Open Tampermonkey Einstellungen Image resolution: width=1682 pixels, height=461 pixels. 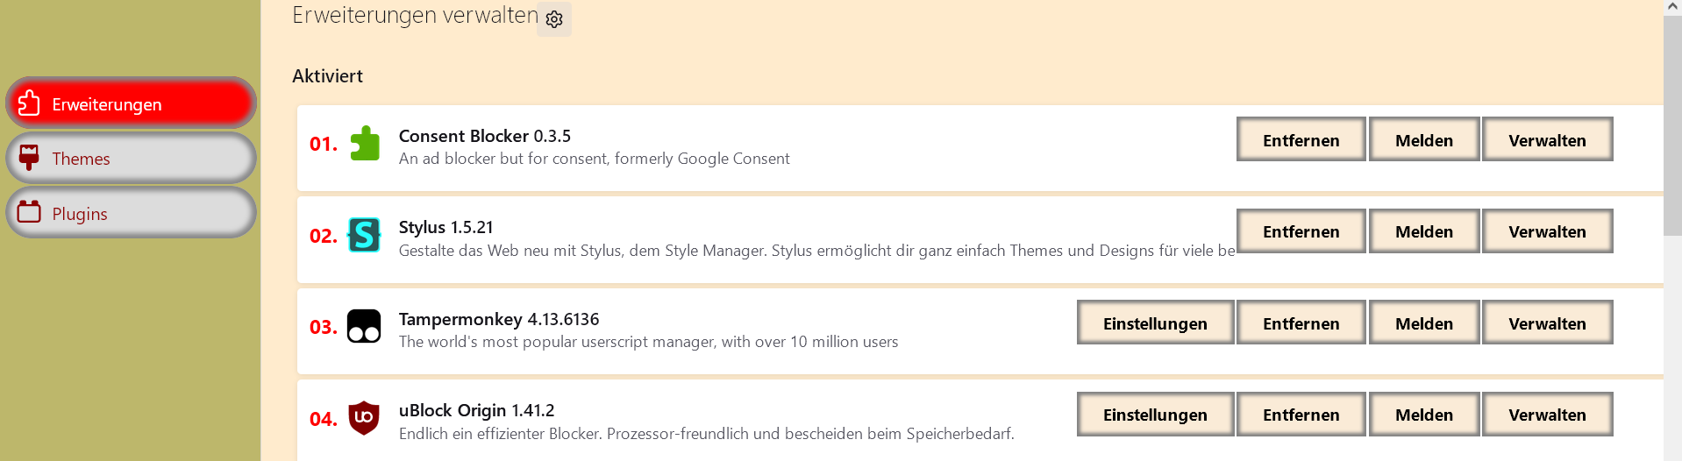1155,323
